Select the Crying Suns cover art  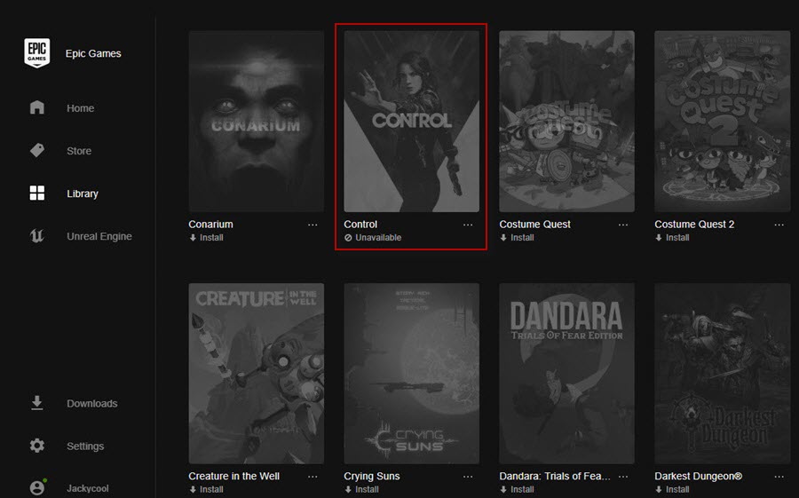411,374
